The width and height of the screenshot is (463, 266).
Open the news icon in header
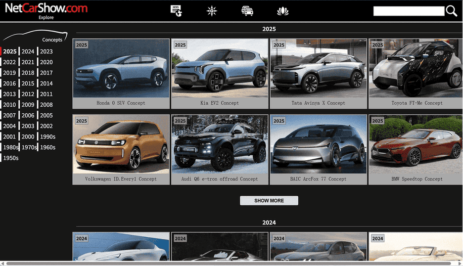(x=176, y=11)
